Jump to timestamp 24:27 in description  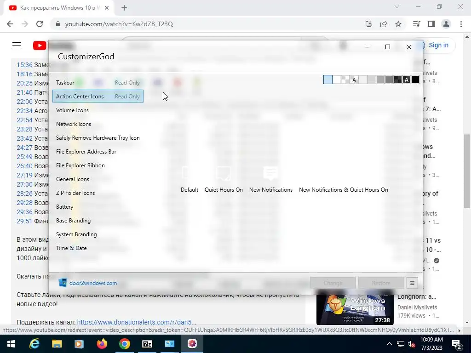(x=24, y=148)
